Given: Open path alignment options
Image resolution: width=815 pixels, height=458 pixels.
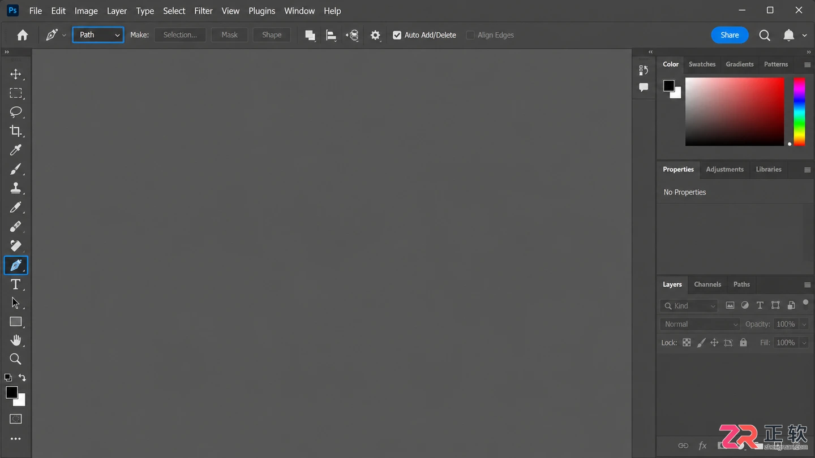Looking at the screenshot, I should [331, 35].
